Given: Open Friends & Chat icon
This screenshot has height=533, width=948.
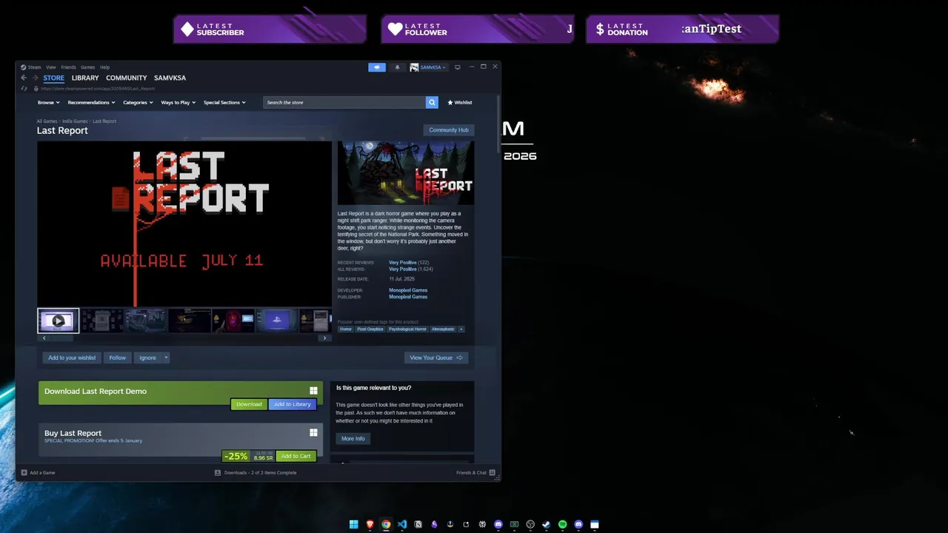Looking at the screenshot, I should 492,472.
